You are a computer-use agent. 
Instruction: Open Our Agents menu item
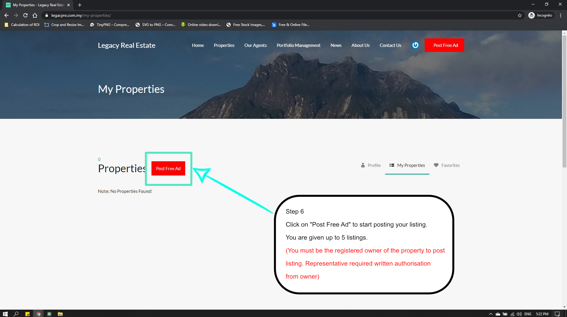tap(255, 45)
